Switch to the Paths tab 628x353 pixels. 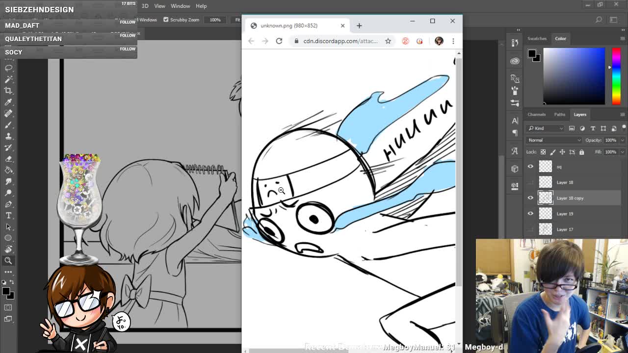point(559,114)
